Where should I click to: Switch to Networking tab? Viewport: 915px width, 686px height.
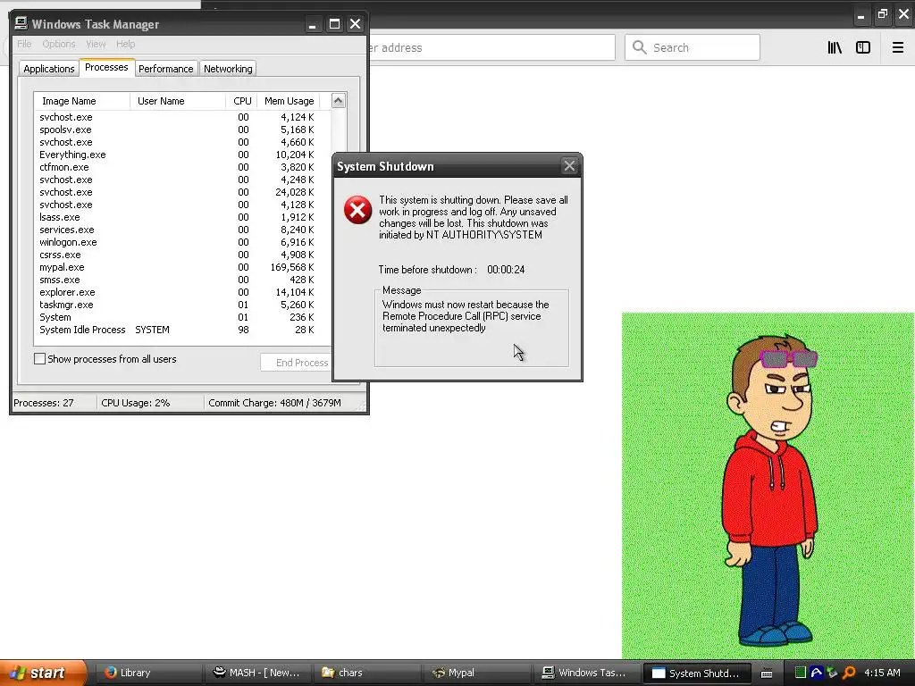click(x=228, y=69)
